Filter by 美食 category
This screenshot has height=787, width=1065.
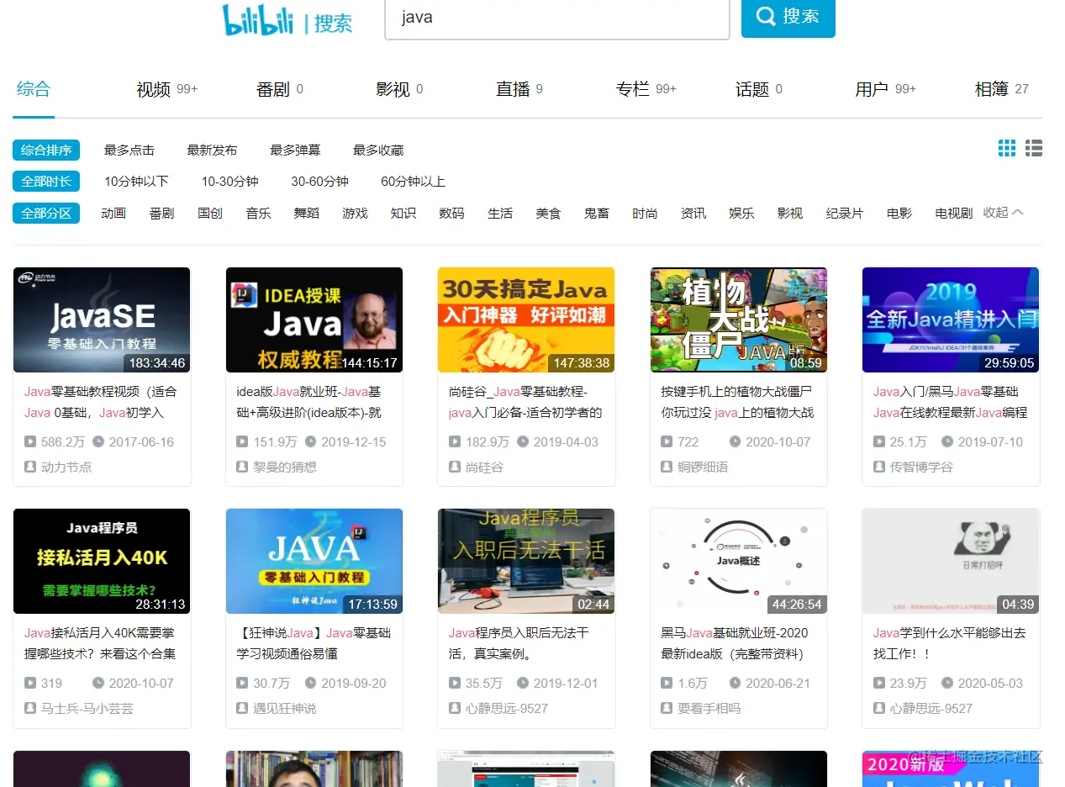coord(548,214)
